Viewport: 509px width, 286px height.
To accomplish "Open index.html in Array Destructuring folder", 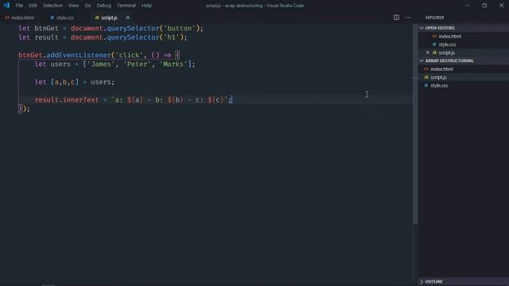I will click(441, 69).
